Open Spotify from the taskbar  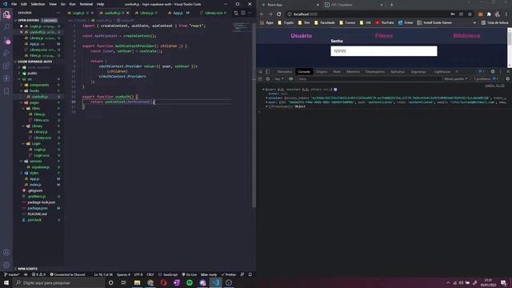pos(190,282)
